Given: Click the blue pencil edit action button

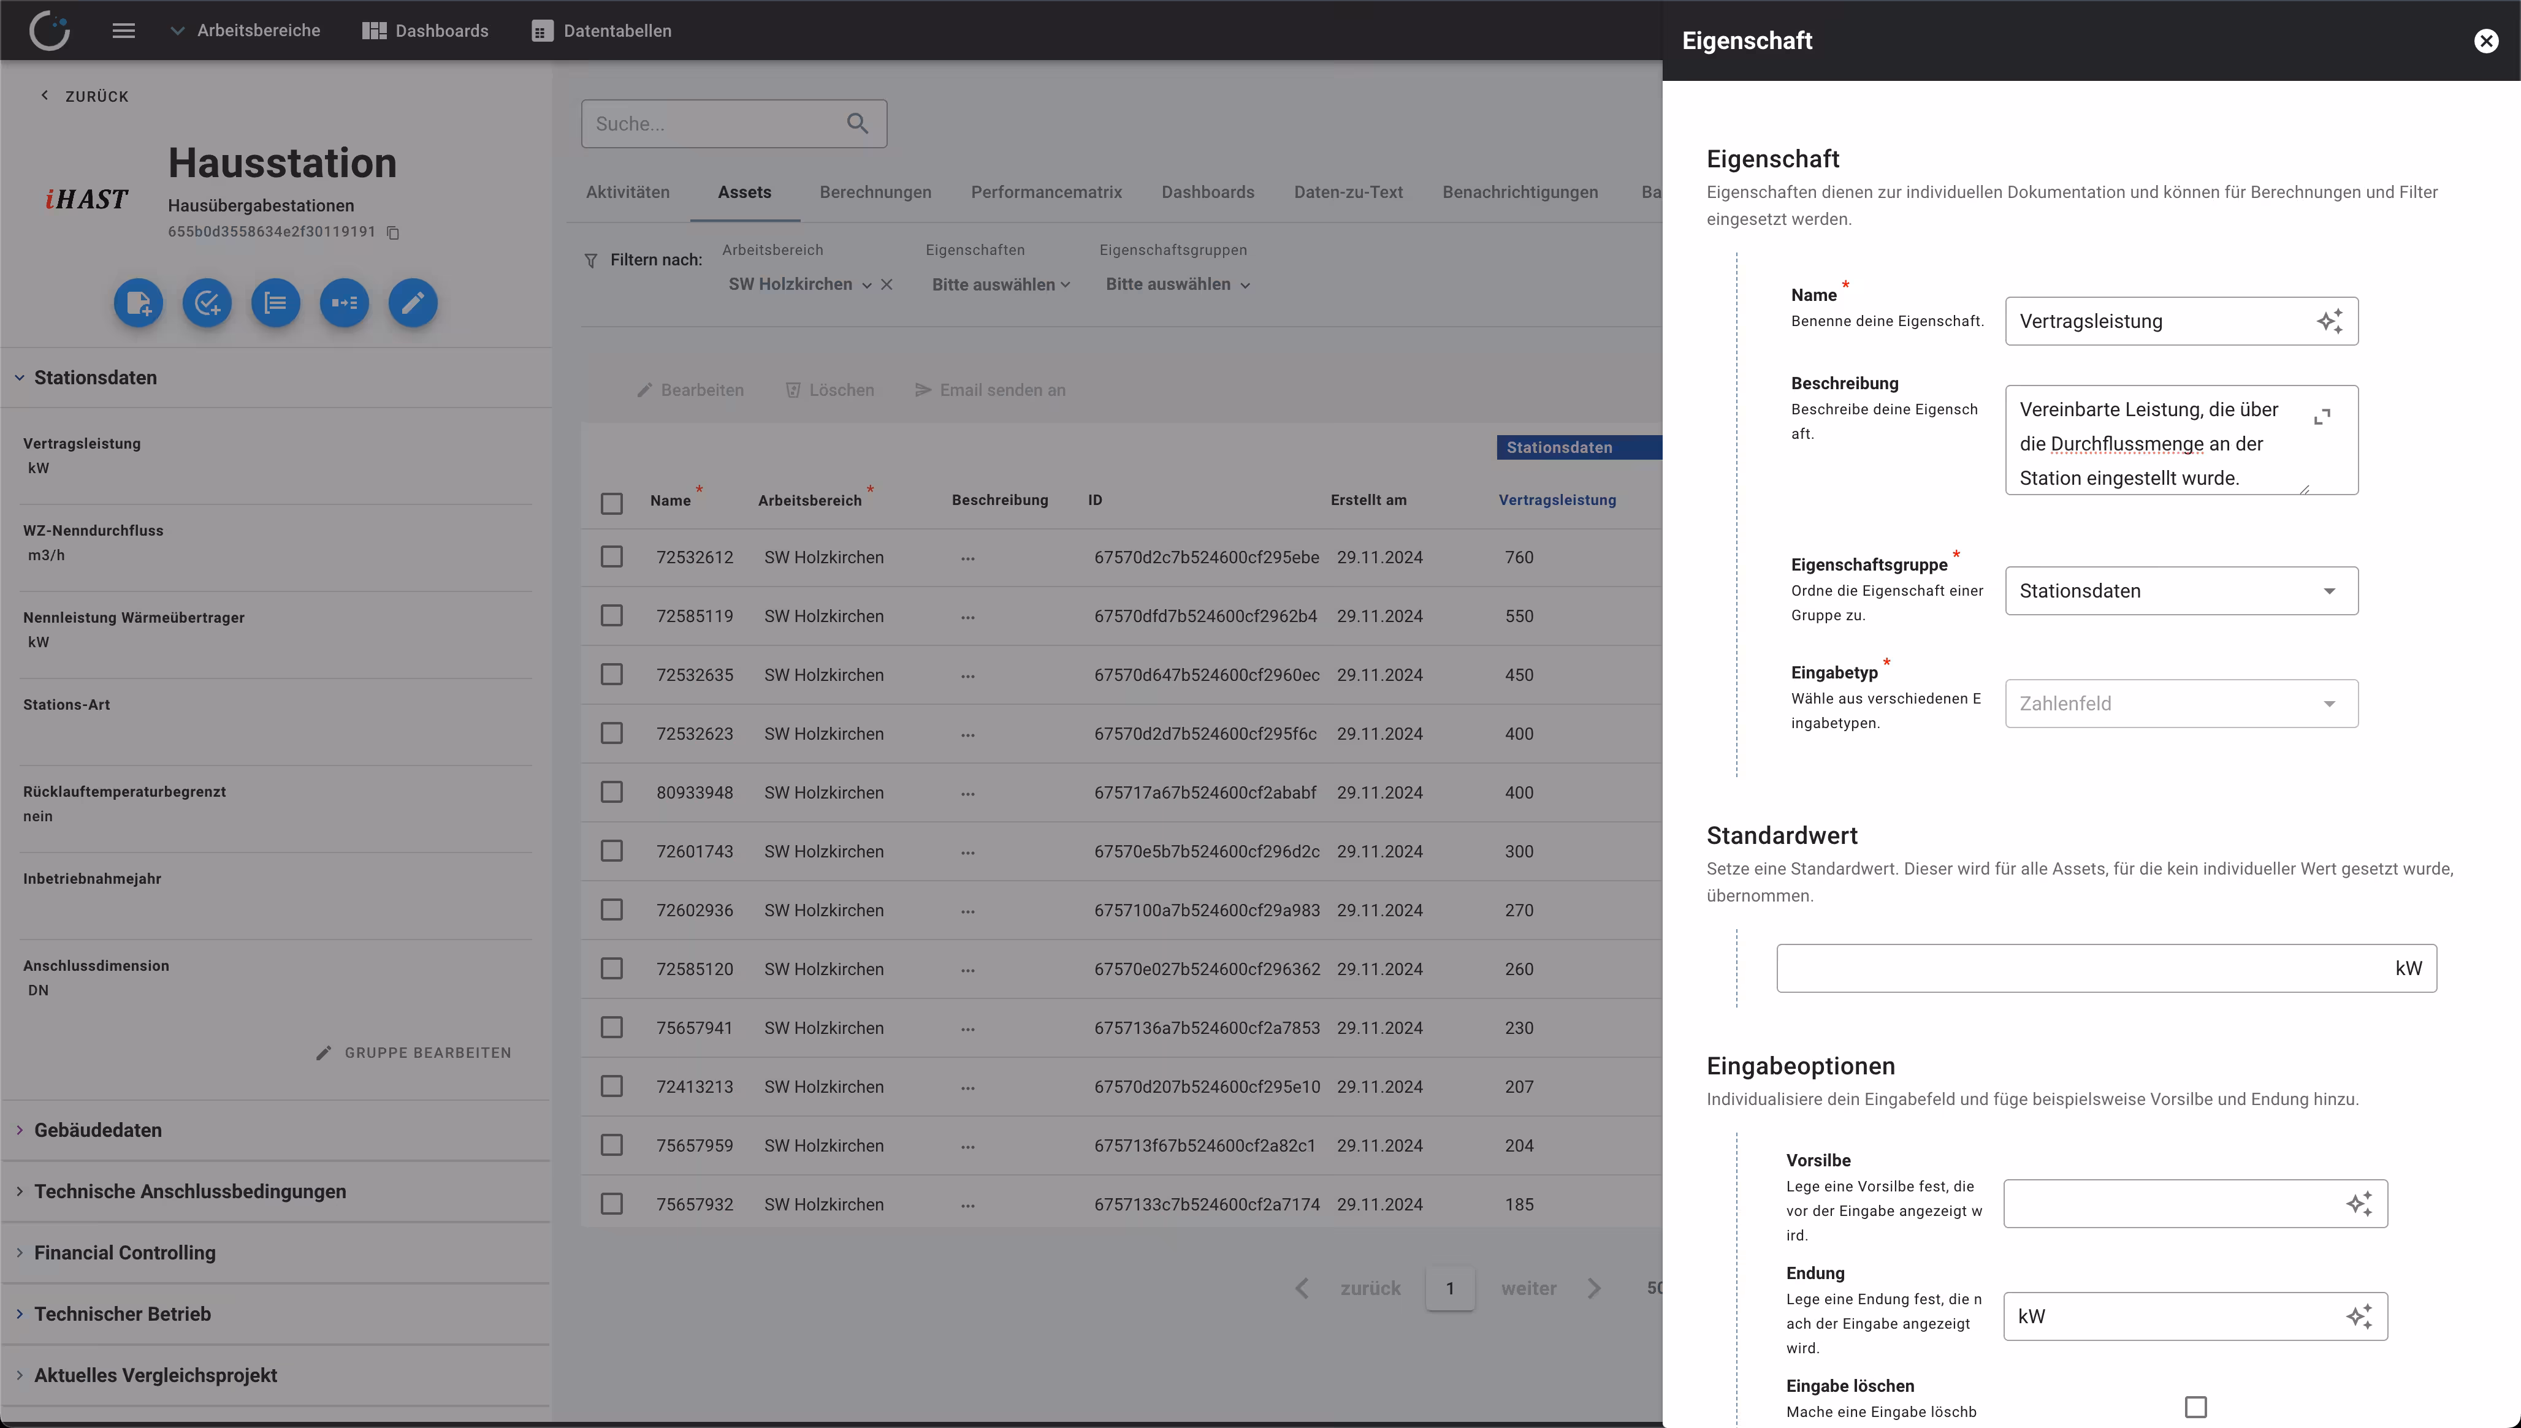Looking at the screenshot, I should tap(413, 303).
